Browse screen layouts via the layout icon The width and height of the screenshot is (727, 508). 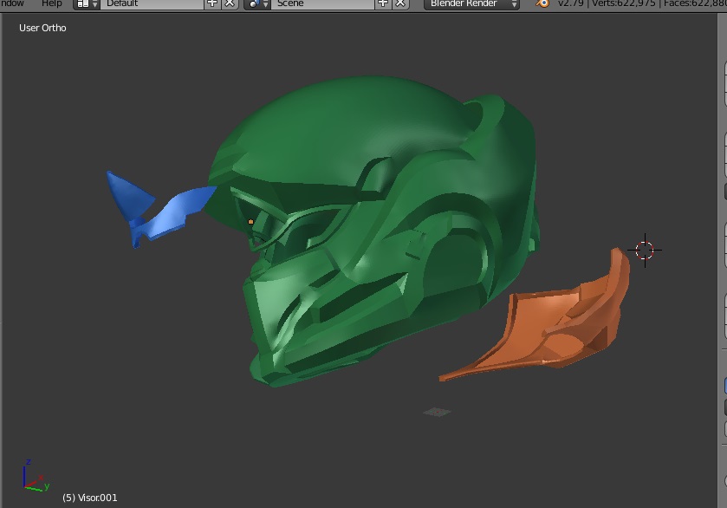click(x=87, y=3)
